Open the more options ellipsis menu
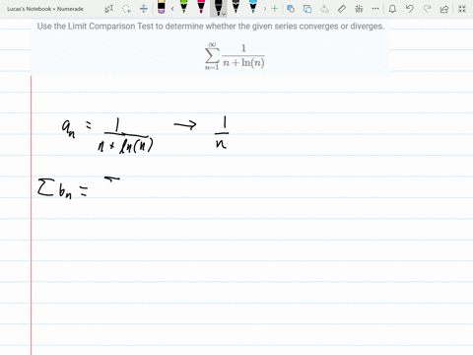The width and height of the screenshot is (473, 355). point(375,9)
